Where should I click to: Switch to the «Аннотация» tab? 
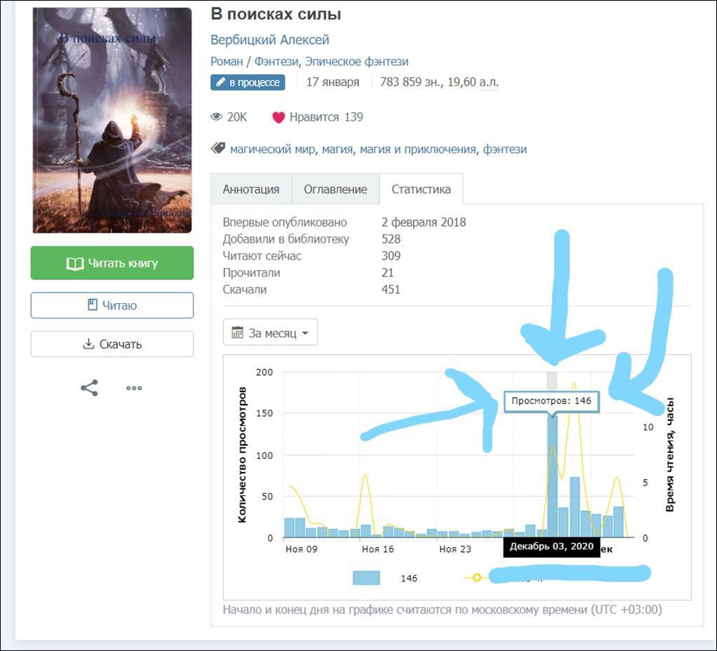250,189
